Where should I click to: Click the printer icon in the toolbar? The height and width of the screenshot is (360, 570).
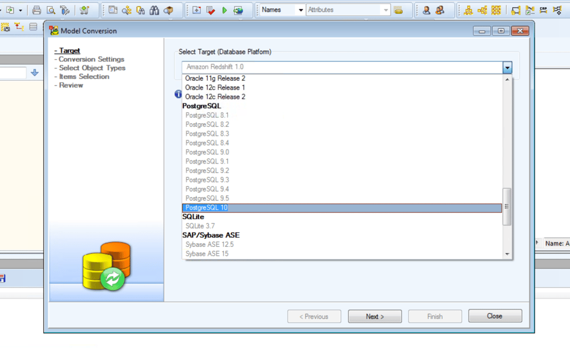point(36,10)
